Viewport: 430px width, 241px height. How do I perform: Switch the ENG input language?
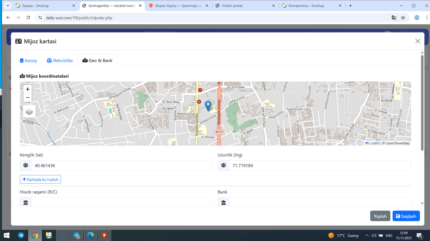click(389, 235)
